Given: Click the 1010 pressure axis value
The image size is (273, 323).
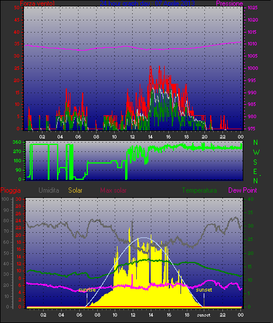Looking at the screenshot, I should click(x=253, y=44).
